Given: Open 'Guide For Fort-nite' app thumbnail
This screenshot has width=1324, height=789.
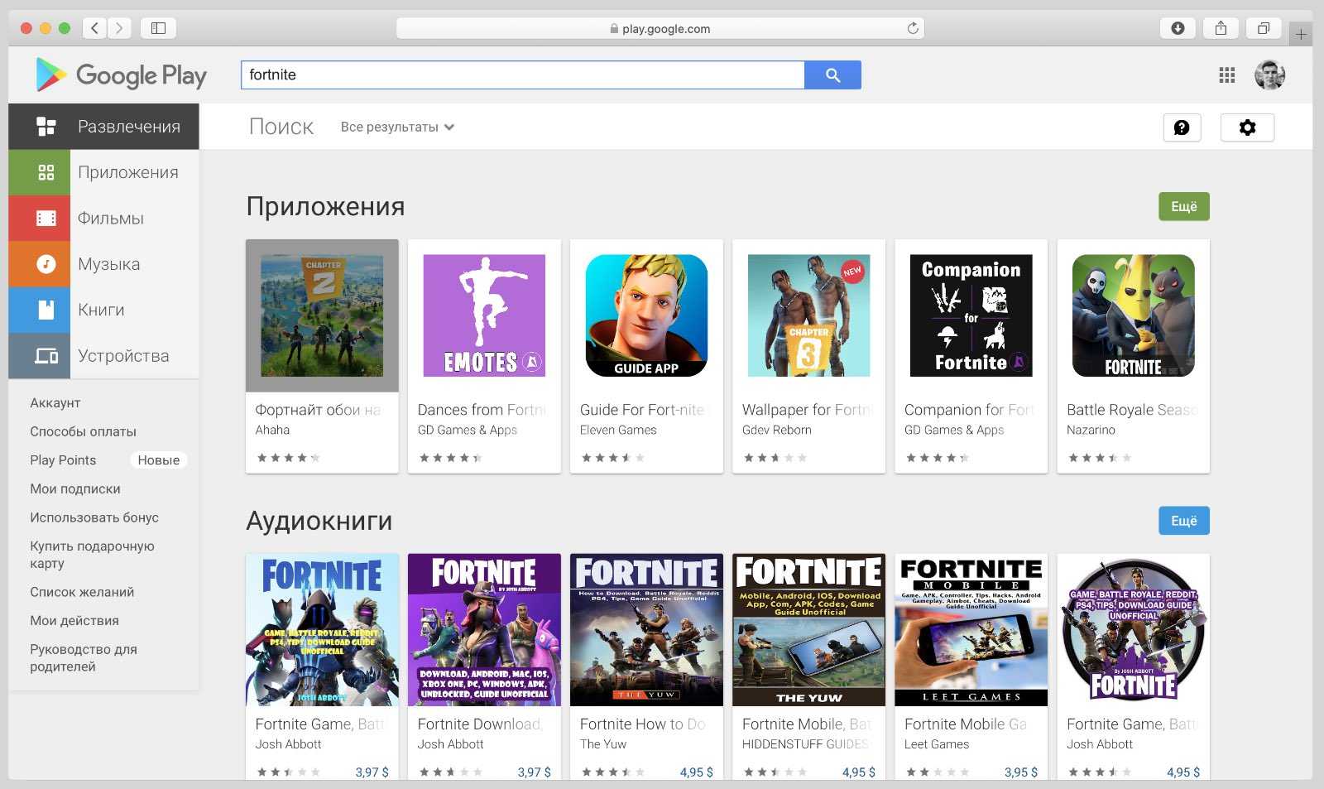Looking at the screenshot, I should 646,315.
